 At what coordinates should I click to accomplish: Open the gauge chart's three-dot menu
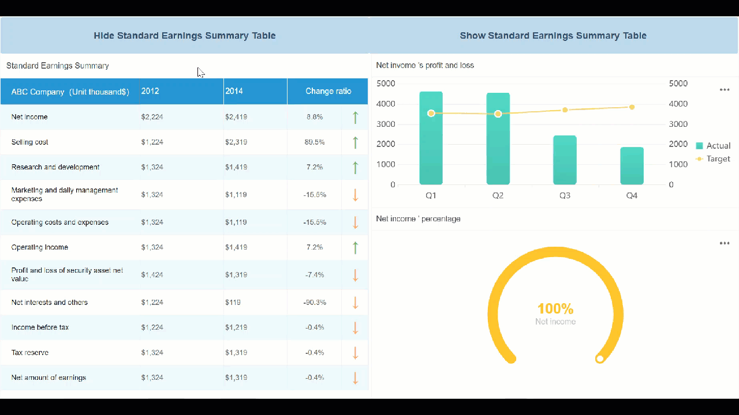pos(725,243)
